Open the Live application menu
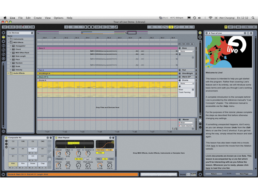The image size is (258, 194). coord(12,18)
